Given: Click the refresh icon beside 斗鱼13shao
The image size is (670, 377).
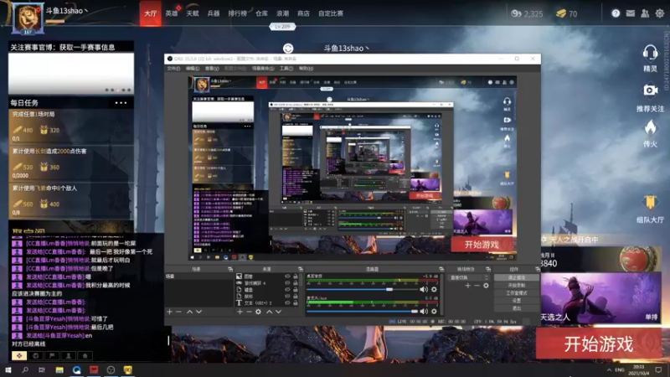Looking at the screenshot, I should [x=288, y=49].
